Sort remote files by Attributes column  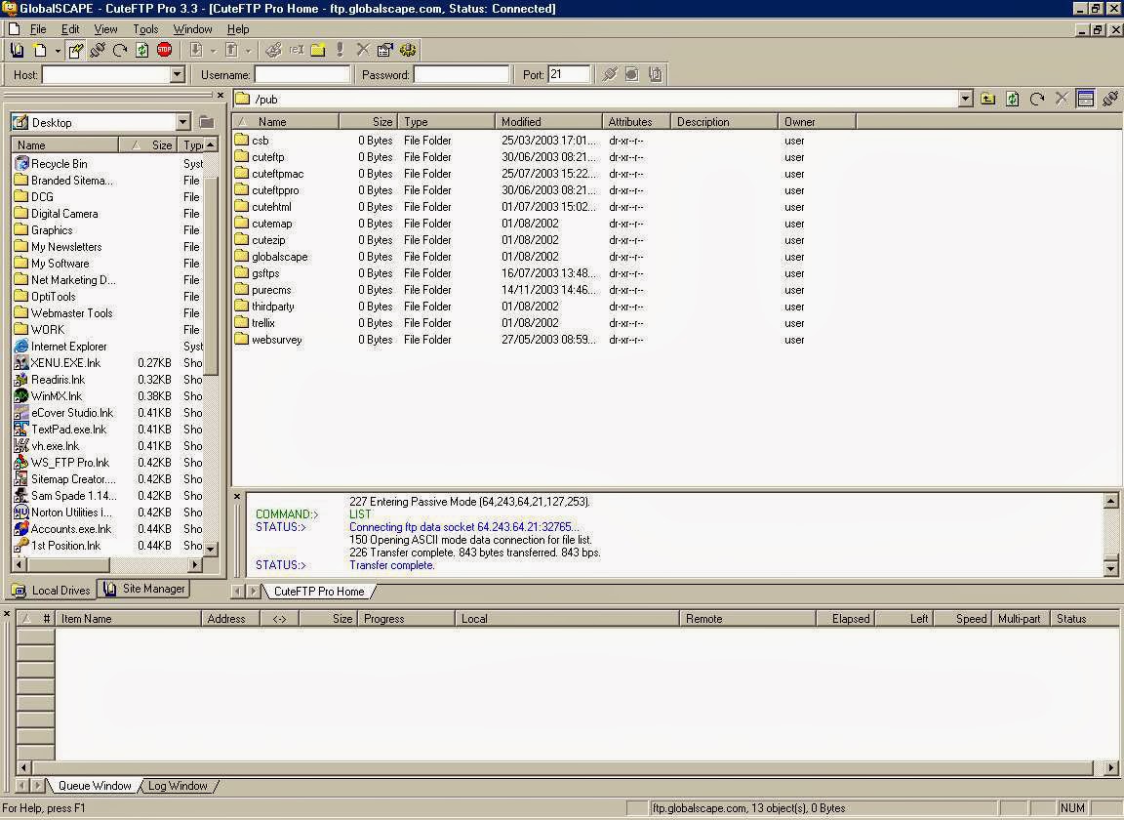pos(636,122)
